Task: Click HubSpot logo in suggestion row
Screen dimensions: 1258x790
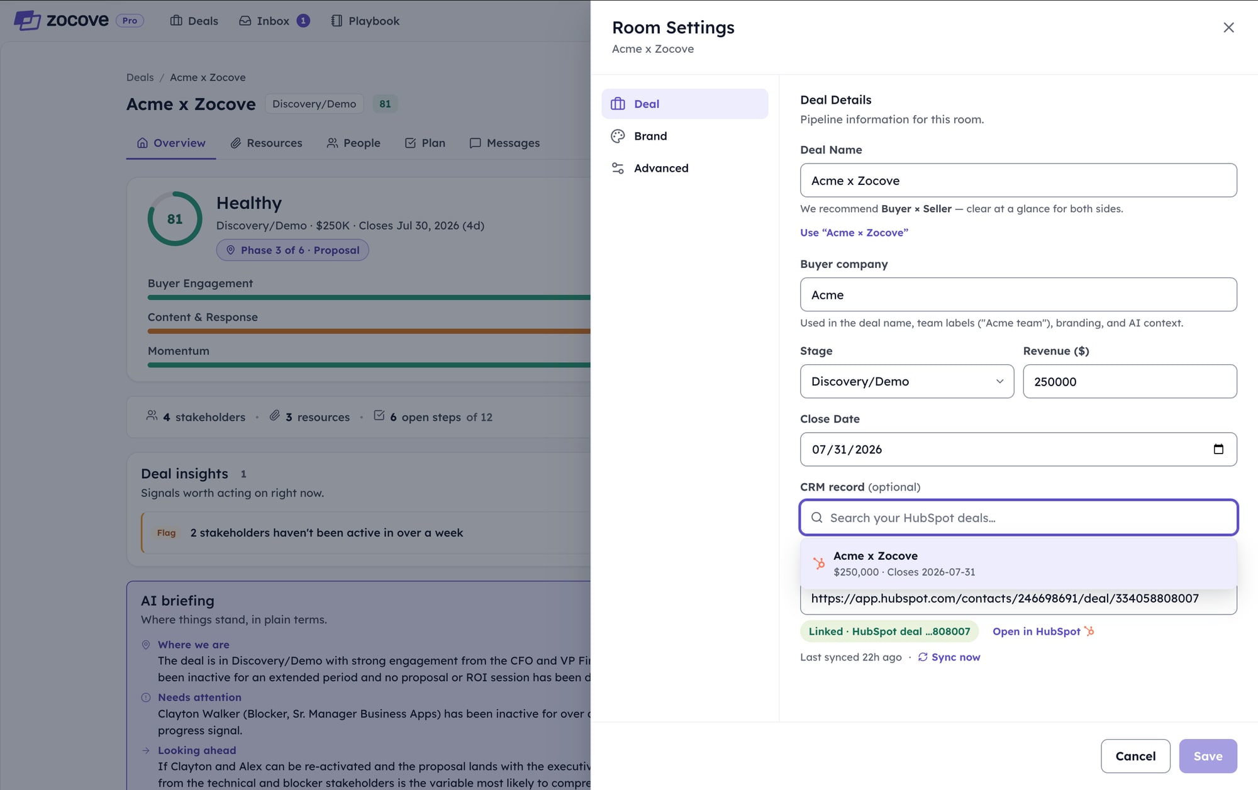Action: coord(818,564)
